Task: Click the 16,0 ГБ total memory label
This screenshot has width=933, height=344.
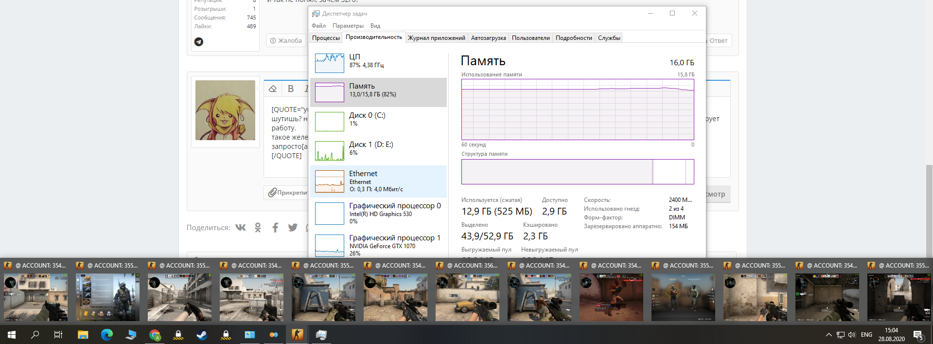Action: click(x=682, y=63)
